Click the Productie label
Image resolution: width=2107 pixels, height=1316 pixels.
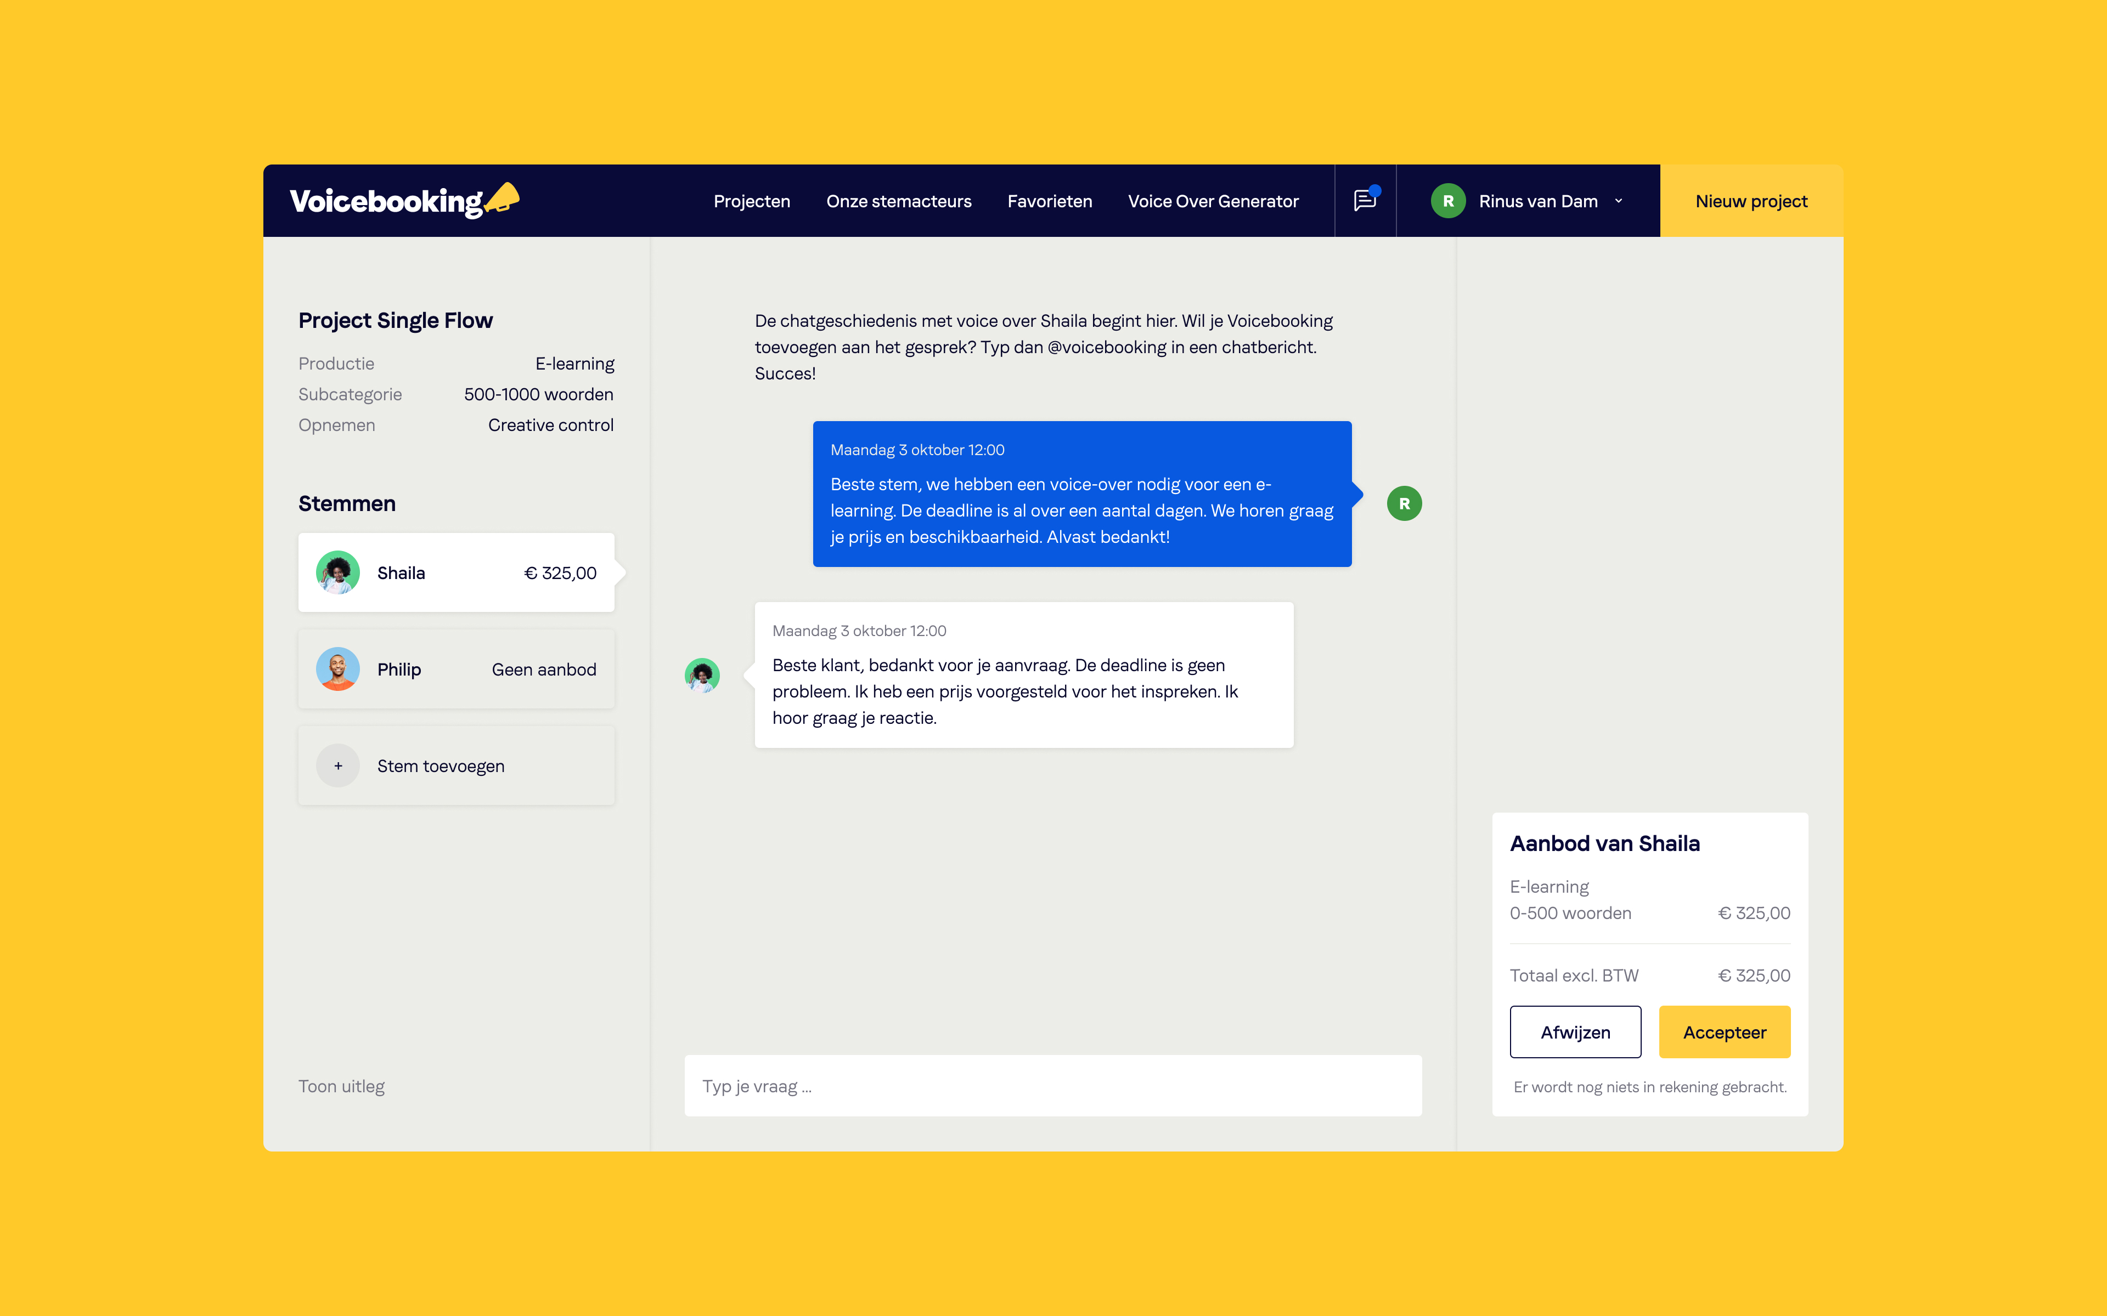336,364
